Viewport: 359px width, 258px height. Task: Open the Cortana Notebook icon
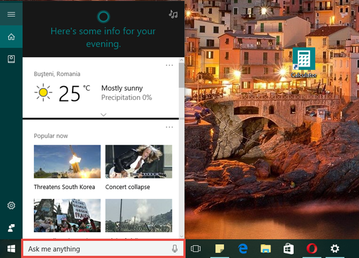point(11,59)
